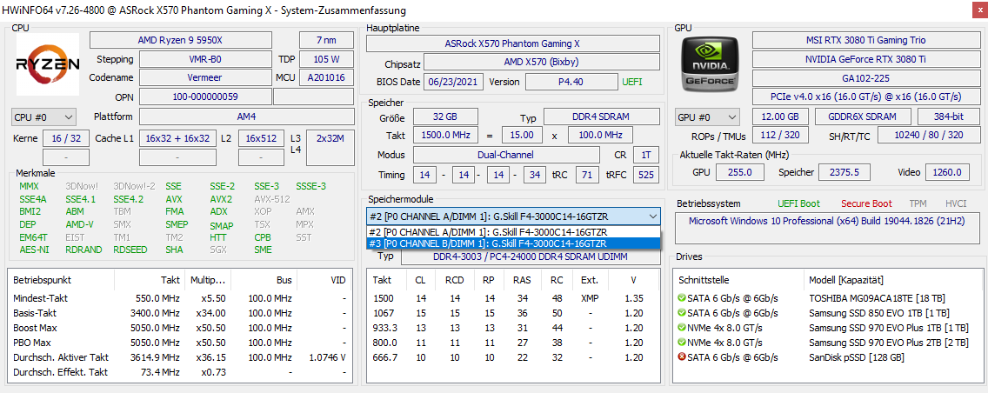Click the Ryzen CPU logo
This screenshot has width=988, height=393.
[47, 63]
